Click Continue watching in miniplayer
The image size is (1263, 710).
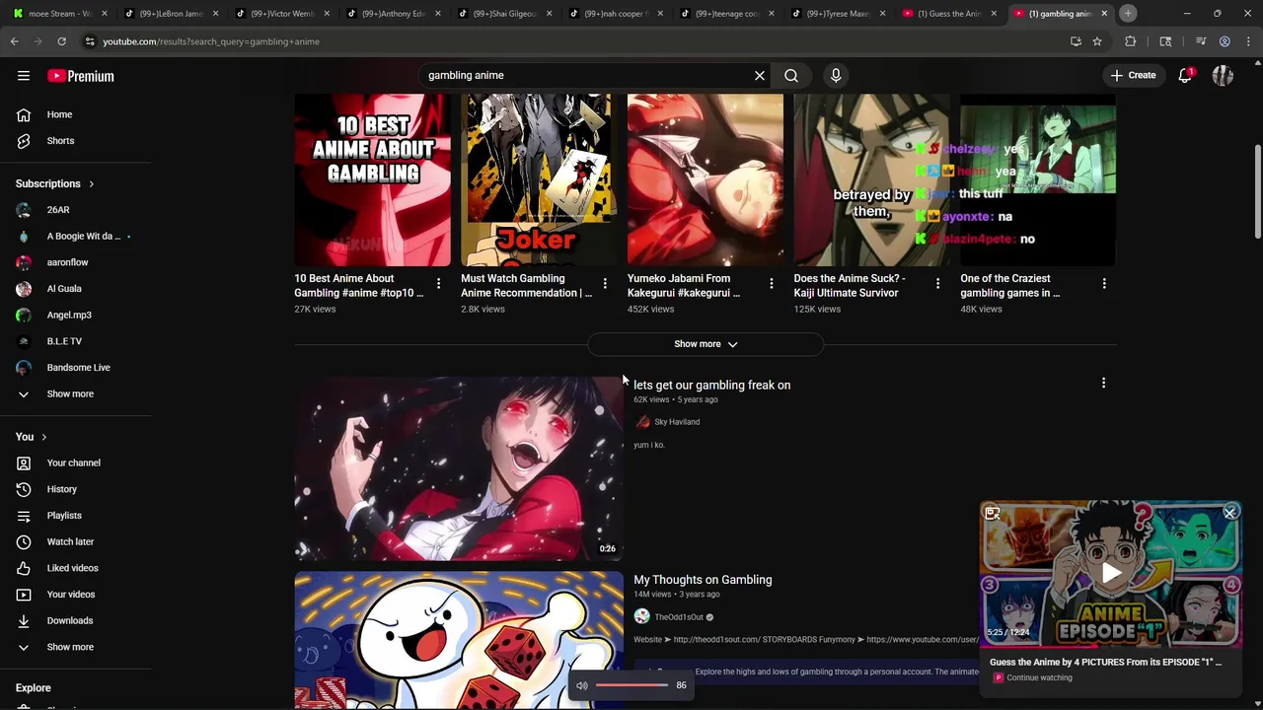click(1039, 678)
